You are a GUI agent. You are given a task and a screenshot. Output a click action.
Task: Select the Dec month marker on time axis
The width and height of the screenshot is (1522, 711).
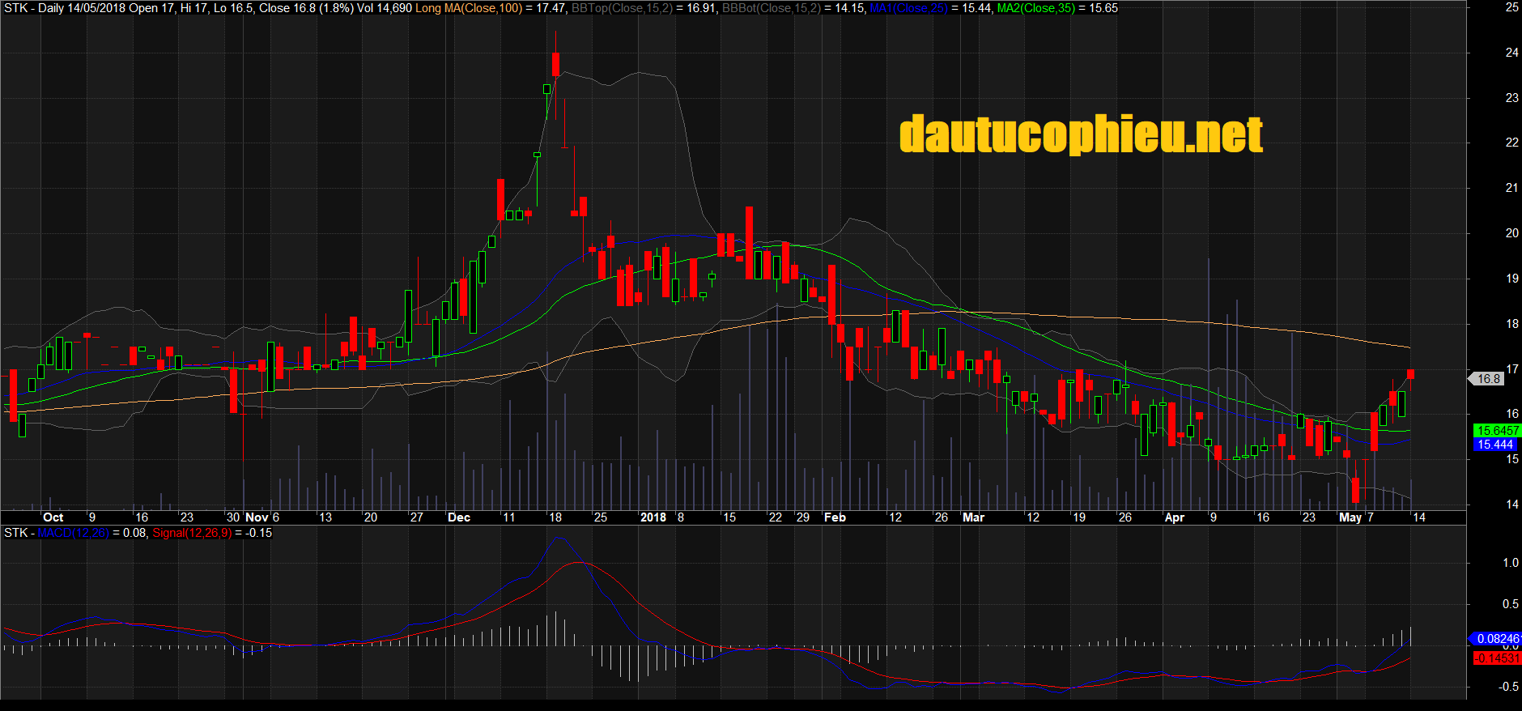458,517
